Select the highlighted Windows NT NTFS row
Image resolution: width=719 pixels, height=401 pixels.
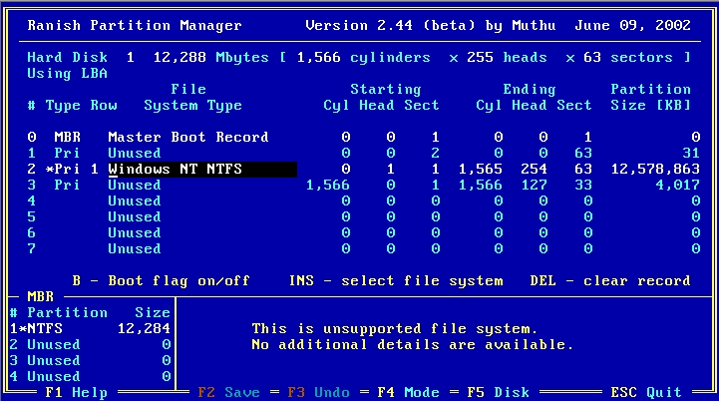pyautogui.click(x=364, y=170)
